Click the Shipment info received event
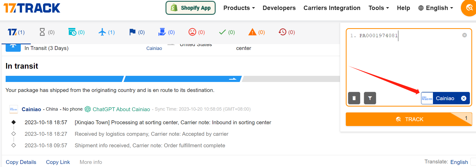The width and height of the screenshot is (476, 167). coord(125,145)
